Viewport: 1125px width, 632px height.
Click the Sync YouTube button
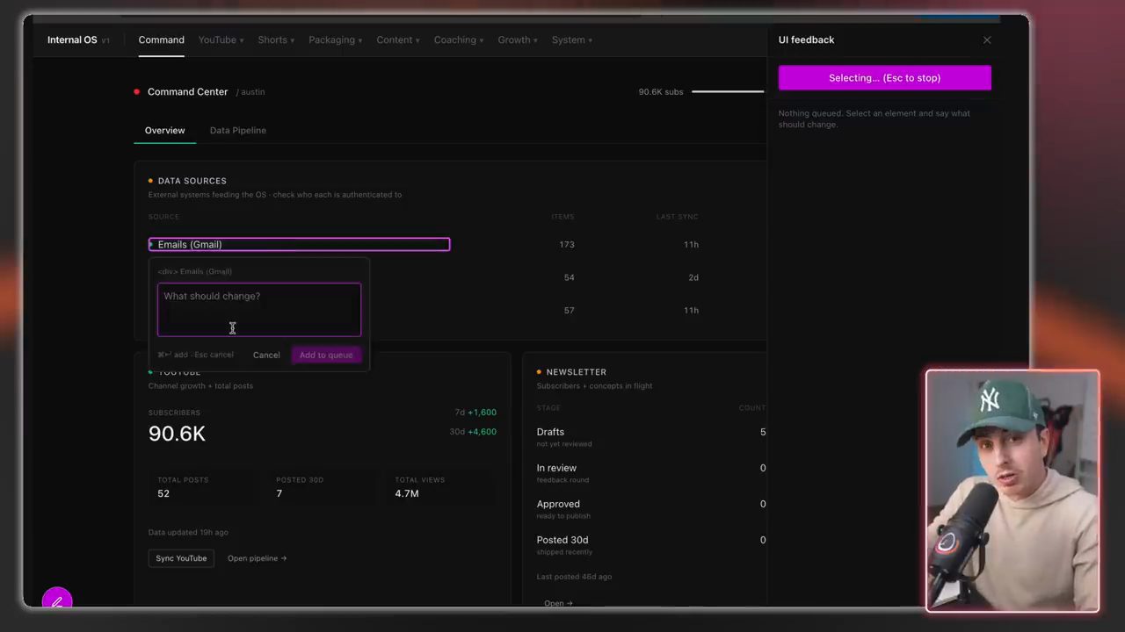coord(181,558)
